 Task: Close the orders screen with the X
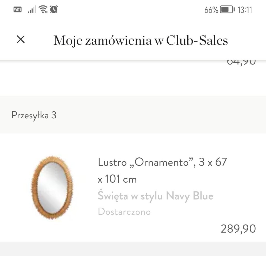21,40
